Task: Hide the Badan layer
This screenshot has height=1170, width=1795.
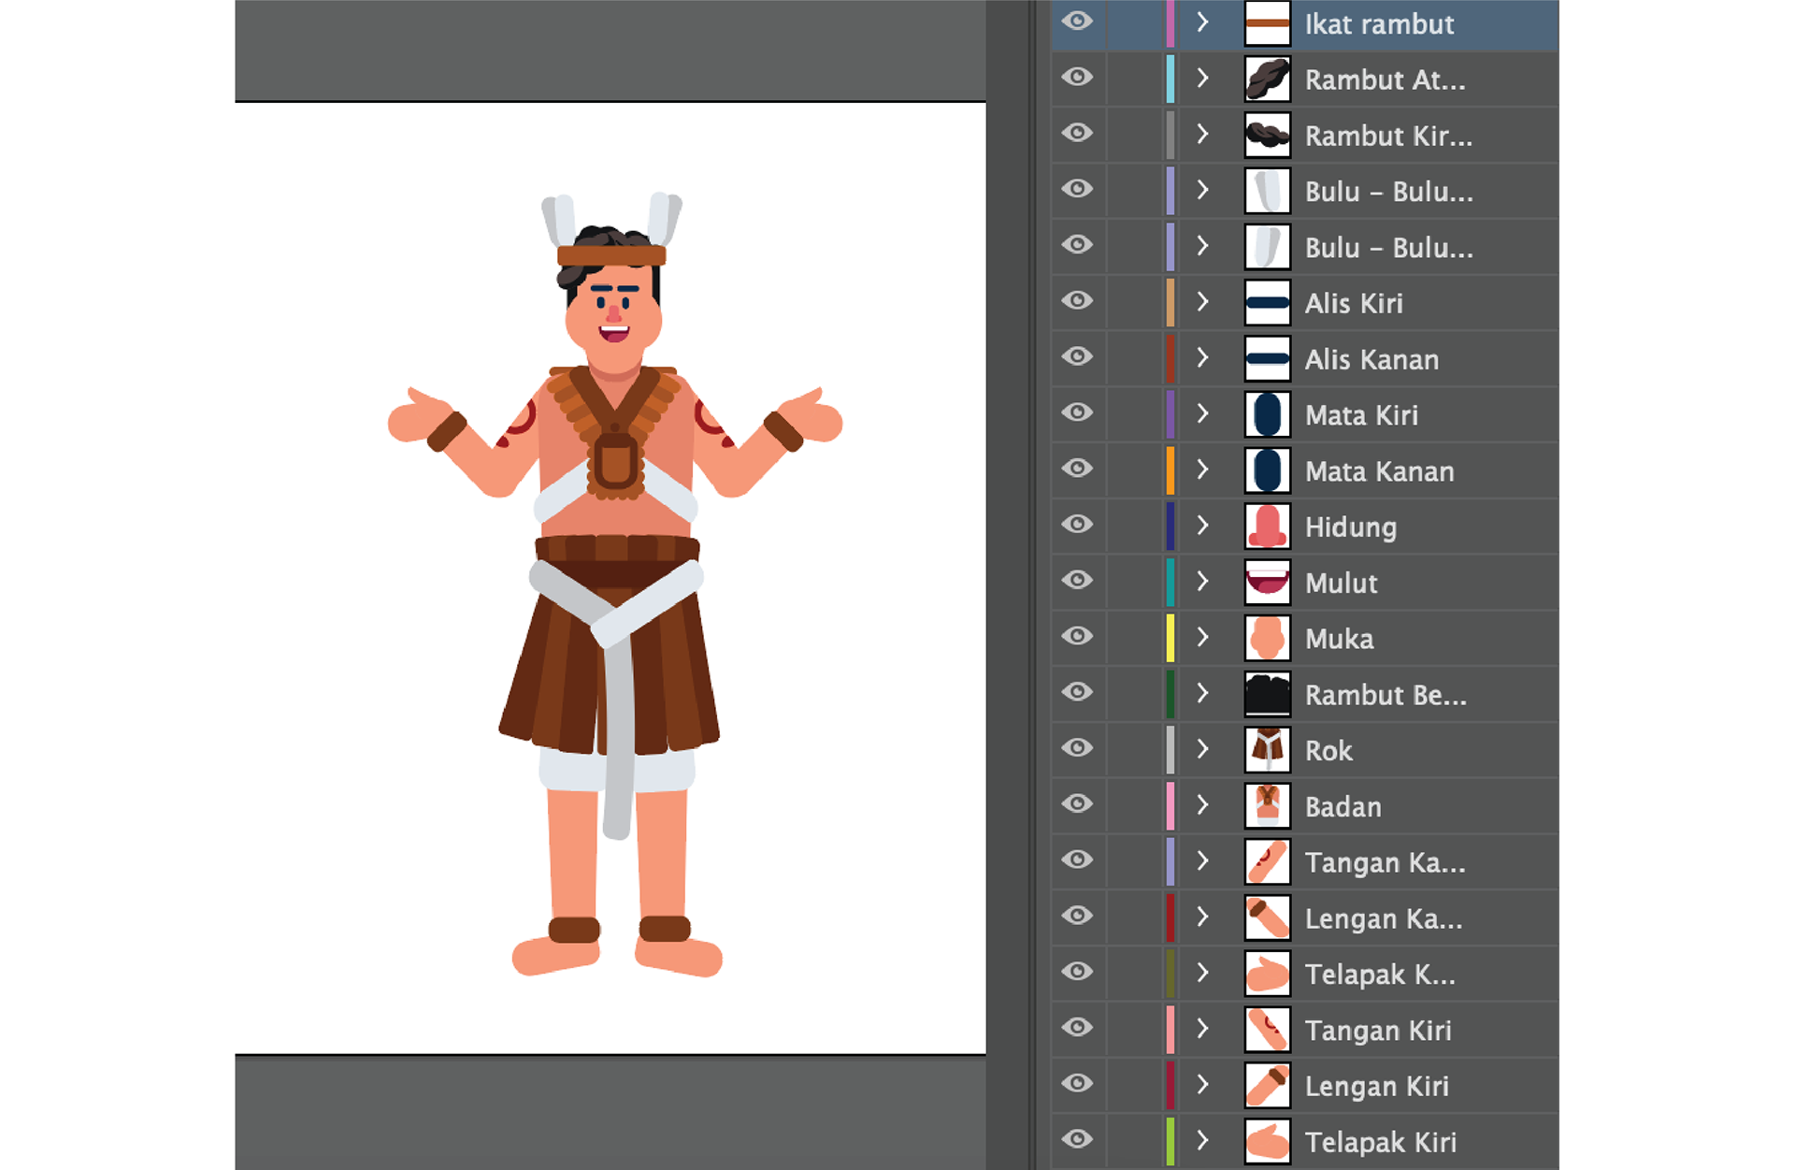Action: tap(1077, 803)
